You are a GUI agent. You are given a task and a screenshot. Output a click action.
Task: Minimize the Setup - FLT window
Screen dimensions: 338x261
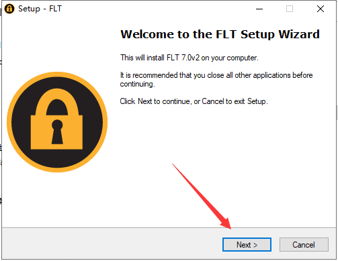[259, 9]
